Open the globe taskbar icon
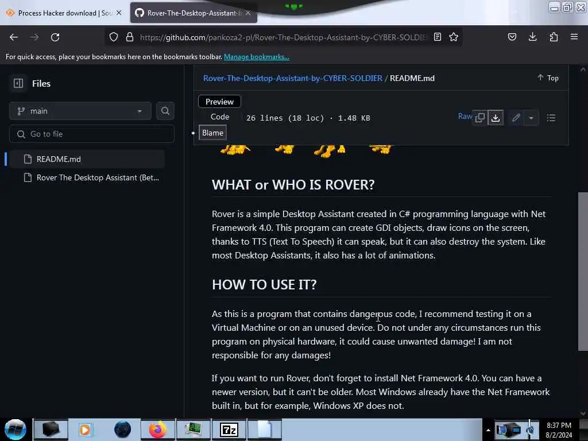 point(122,430)
